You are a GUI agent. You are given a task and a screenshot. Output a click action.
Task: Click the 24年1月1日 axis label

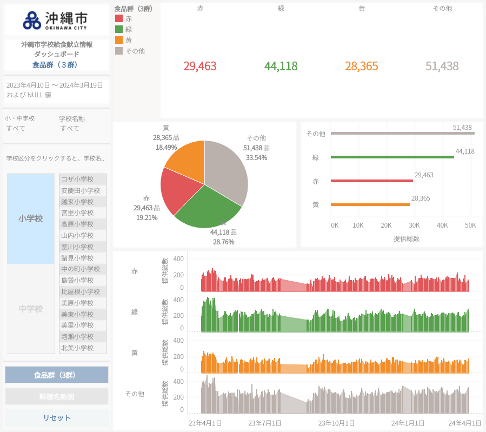pyautogui.click(x=408, y=423)
